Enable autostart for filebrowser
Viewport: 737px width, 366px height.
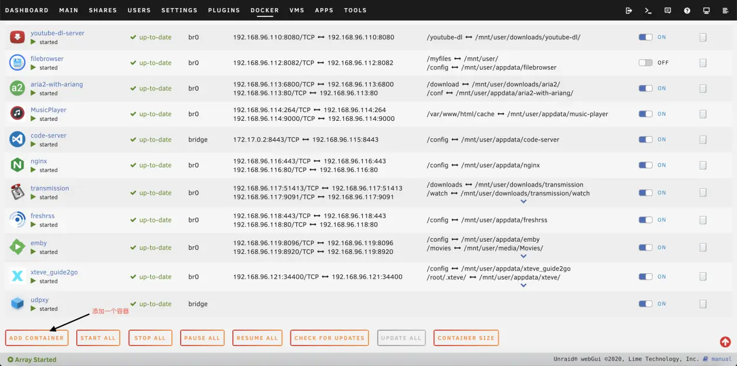(x=645, y=63)
